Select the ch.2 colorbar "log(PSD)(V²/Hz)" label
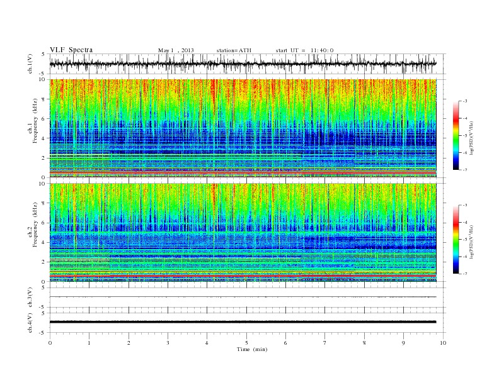This screenshot has width=499, height=385. (472, 242)
